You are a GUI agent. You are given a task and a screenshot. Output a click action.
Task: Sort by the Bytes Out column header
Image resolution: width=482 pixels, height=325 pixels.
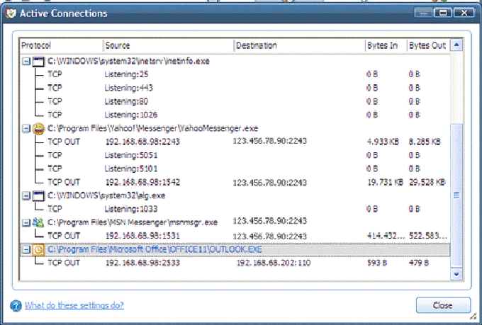click(x=429, y=45)
